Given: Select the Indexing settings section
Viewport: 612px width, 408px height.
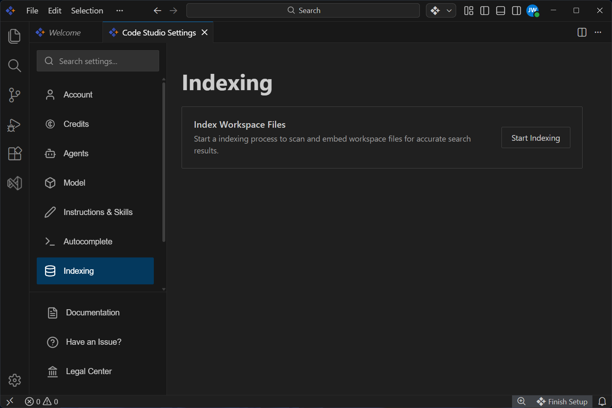Looking at the screenshot, I should point(95,271).
